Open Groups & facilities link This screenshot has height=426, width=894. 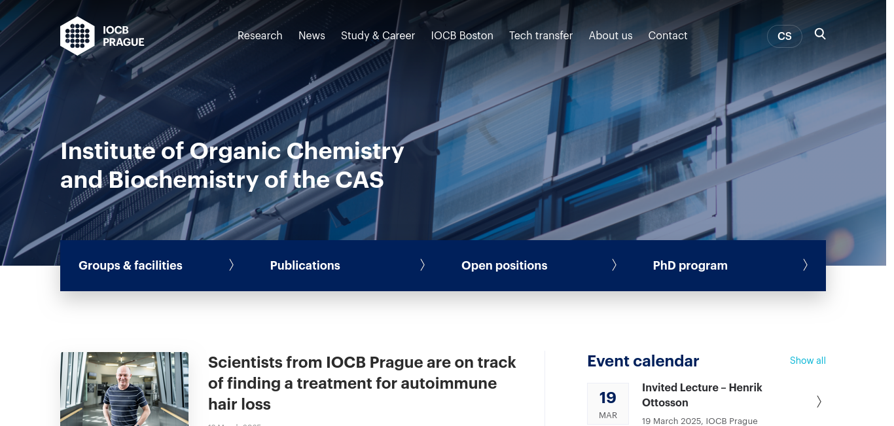click(130, 266)
